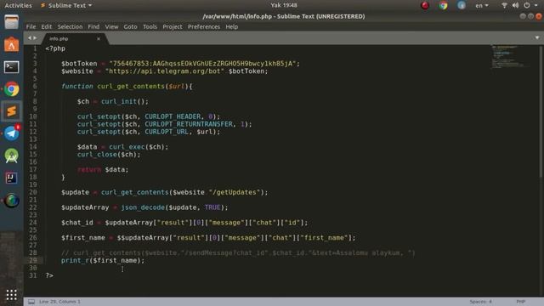The width and height of the screenshot is (544, 306).
Task: Click the red record icon in the top panel
Action: pyautogui.click(x=425, y=5)
